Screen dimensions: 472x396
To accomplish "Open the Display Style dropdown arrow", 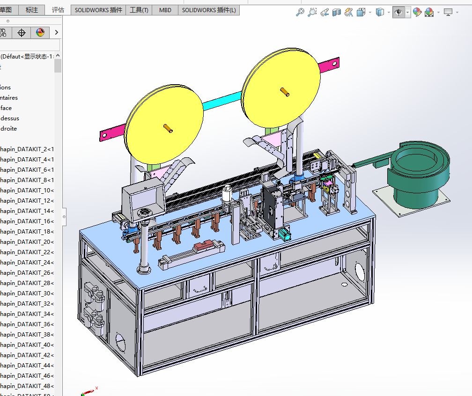I will point(389,13).
